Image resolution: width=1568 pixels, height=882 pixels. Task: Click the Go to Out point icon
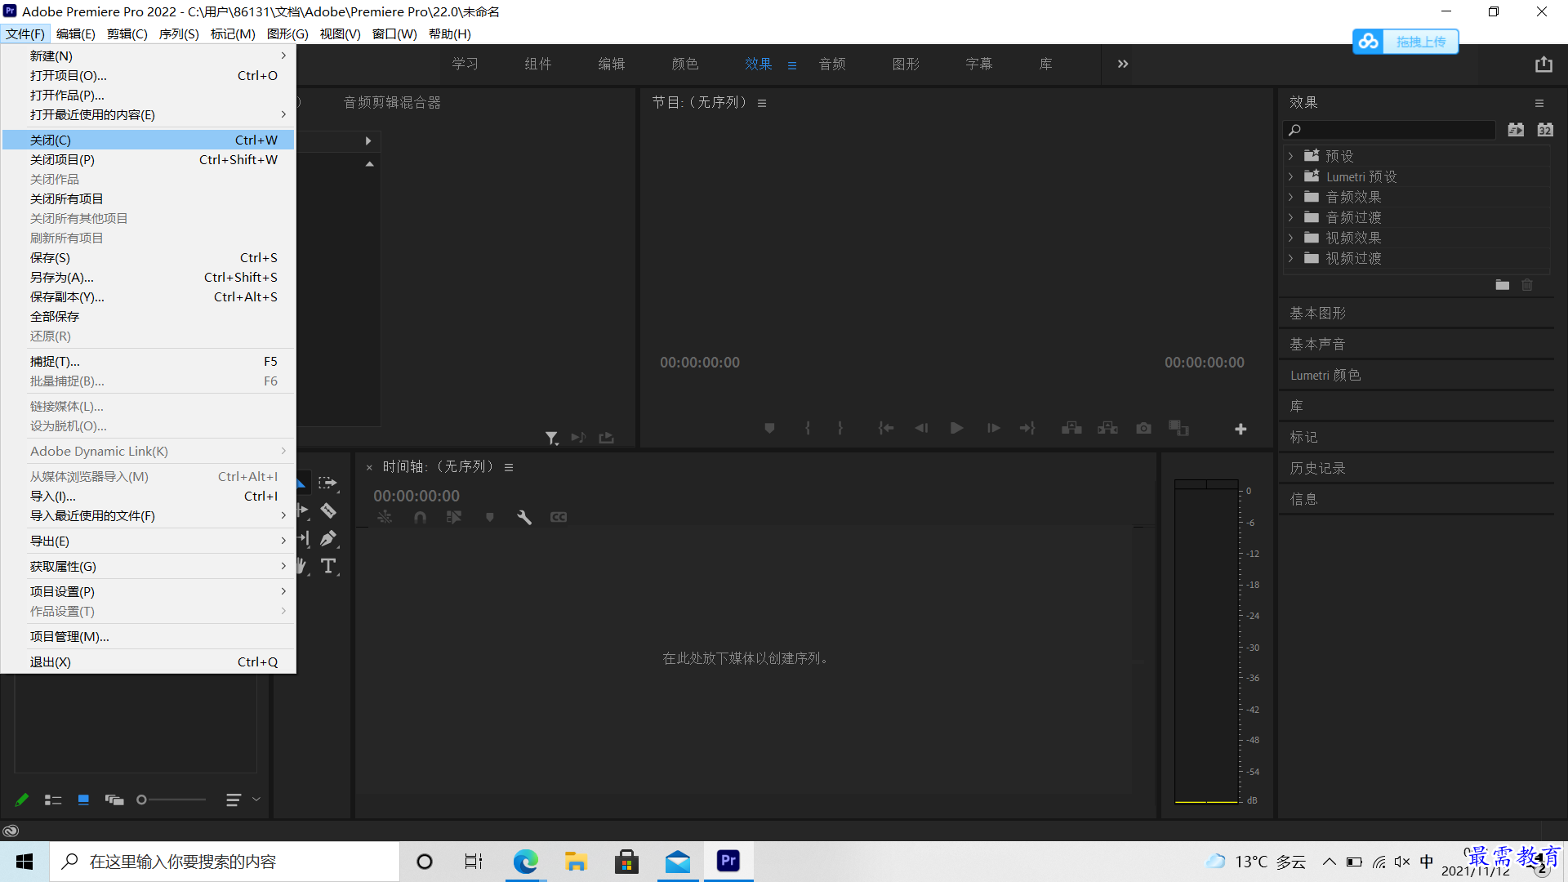point(1027,428)
